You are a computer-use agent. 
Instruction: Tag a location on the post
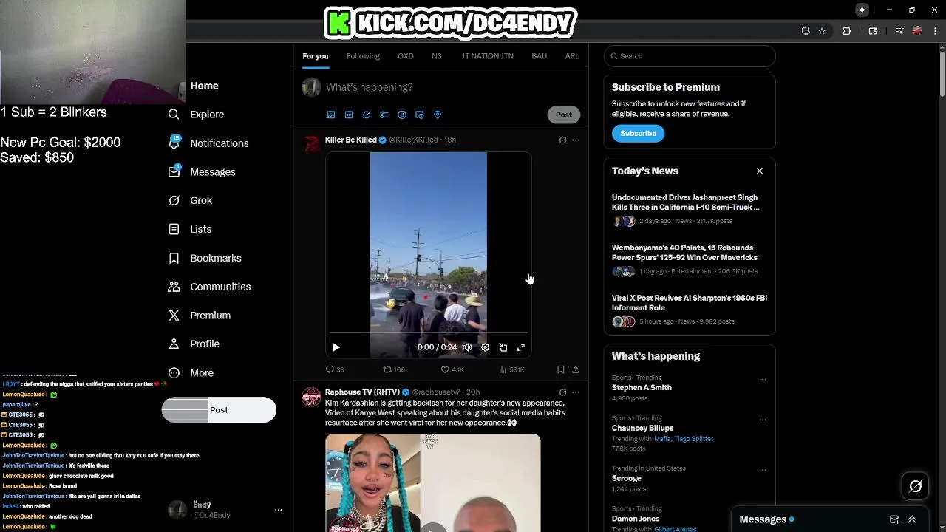click(x=438, y=115)
